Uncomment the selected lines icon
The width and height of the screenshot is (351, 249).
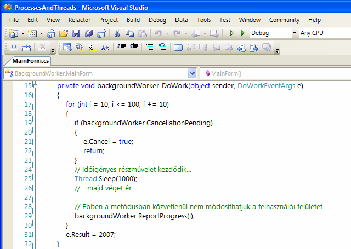tap(162, 48)
